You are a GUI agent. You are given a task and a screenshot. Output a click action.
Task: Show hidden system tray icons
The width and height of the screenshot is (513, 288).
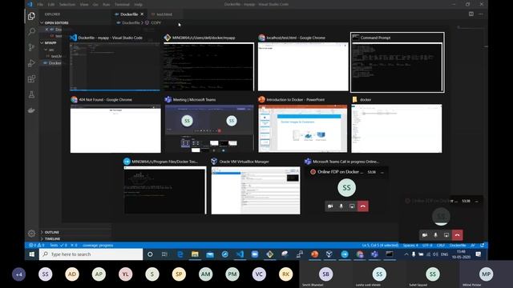[x=406, y=254]
